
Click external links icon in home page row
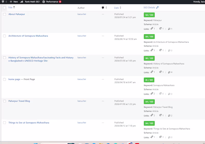160,94
